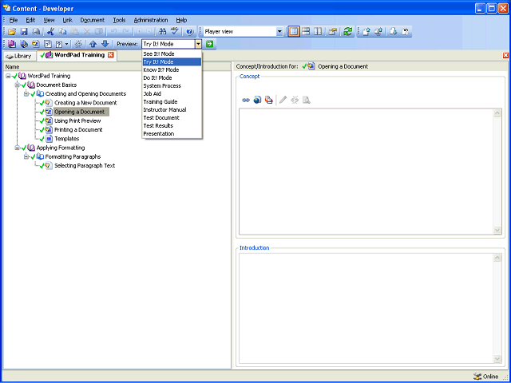
Task: Click the Cancel Check Out icon
Action: [x=406, y=32]
